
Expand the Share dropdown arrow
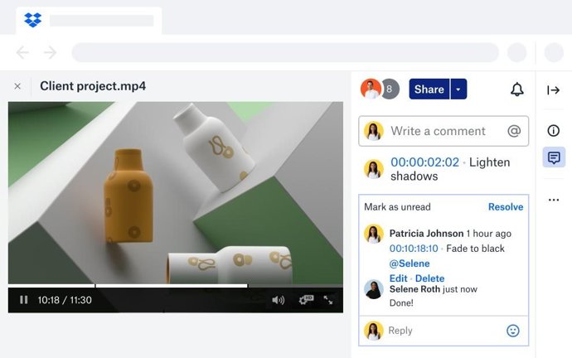tap(459, 89)
